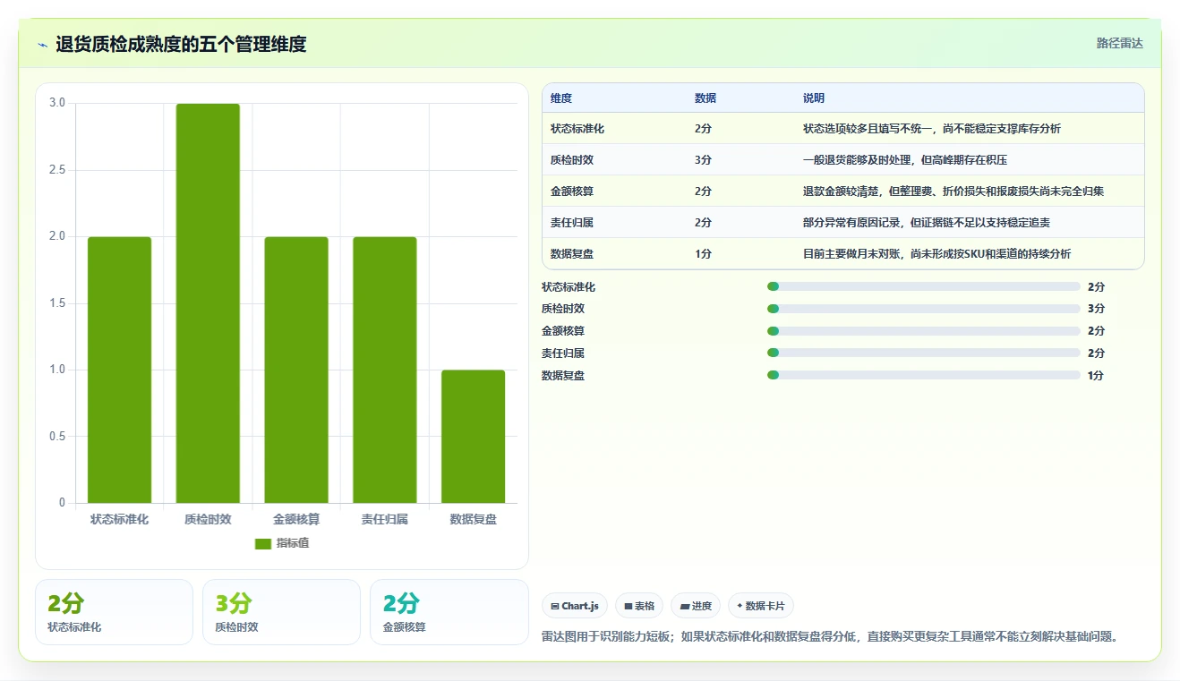1180x681 pixels.
Task: Open the 2分 金额核算 data card
Action: tap(449, 612)
